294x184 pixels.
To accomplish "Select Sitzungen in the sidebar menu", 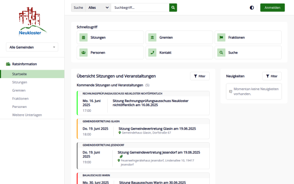I will pos(20,82).
